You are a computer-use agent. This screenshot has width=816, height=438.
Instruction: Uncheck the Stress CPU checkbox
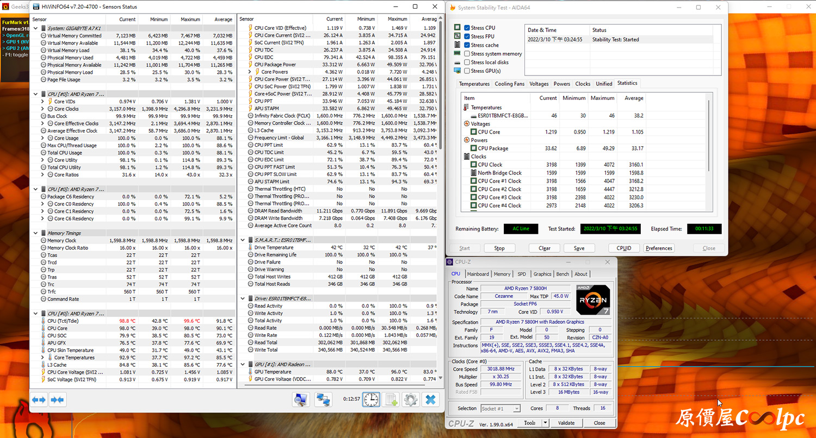467,28
